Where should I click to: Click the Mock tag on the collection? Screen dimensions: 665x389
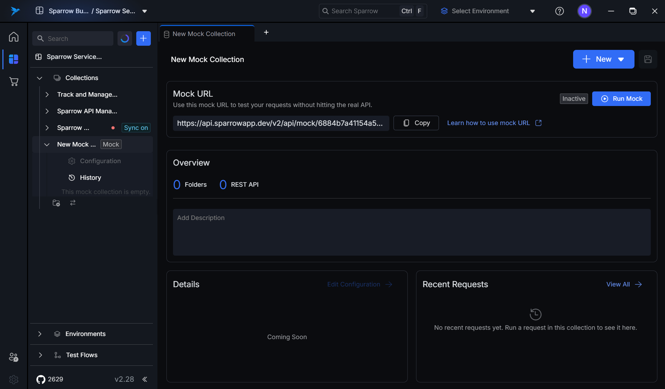coord(111,144)
